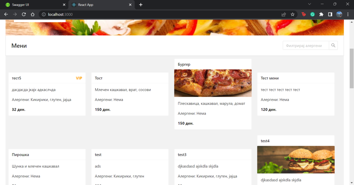Close the React App tab
The image size is (354, 185).
(130, 5)
